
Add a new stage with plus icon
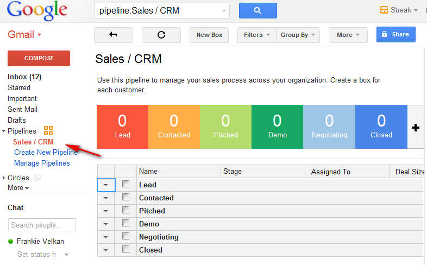[x=416, y=127]
